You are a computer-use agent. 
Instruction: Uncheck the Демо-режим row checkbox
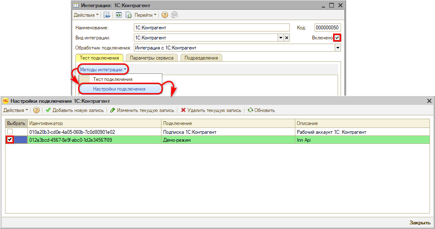pos(10,140)
